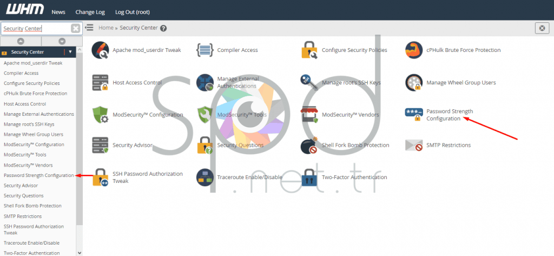Select SSH Password Authorization Tweak in sidebar

34,229
